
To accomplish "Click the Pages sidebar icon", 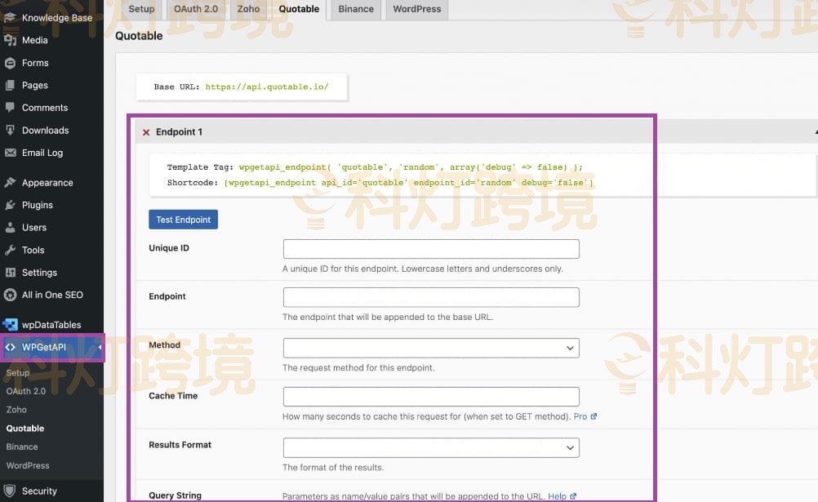I will (10, 85).
